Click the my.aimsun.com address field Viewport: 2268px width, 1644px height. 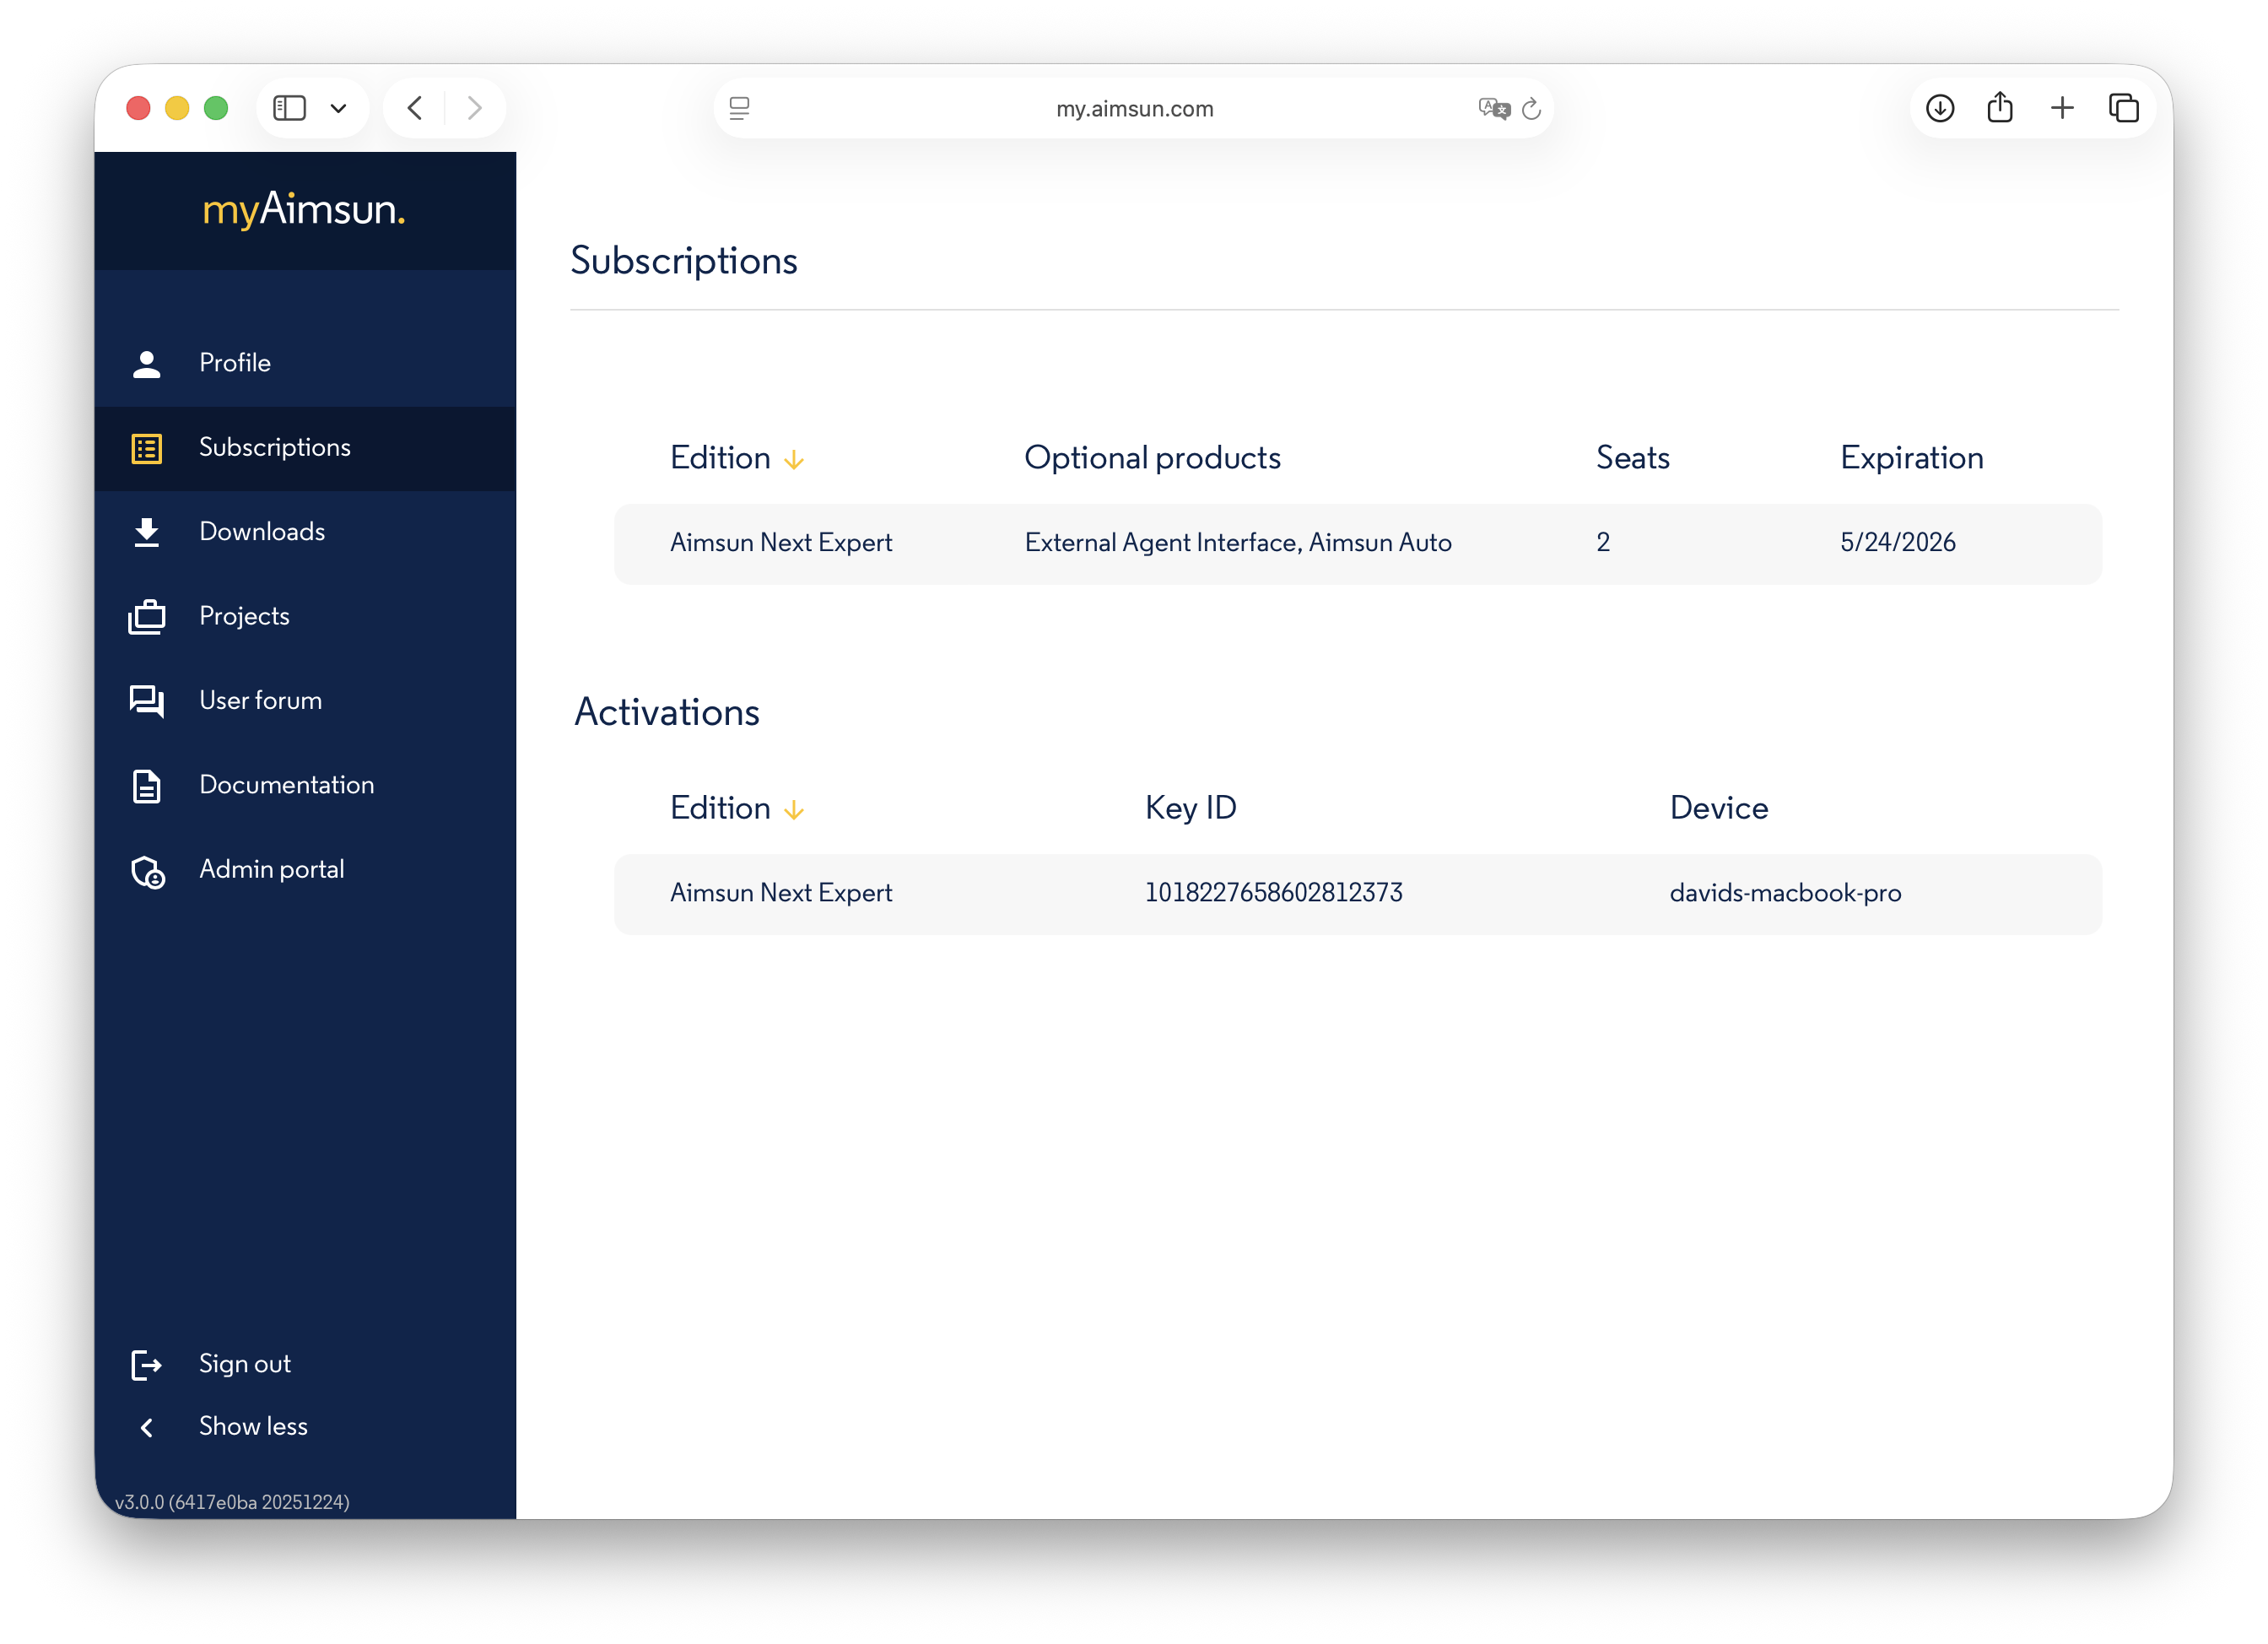click(x=1134, y=108)
